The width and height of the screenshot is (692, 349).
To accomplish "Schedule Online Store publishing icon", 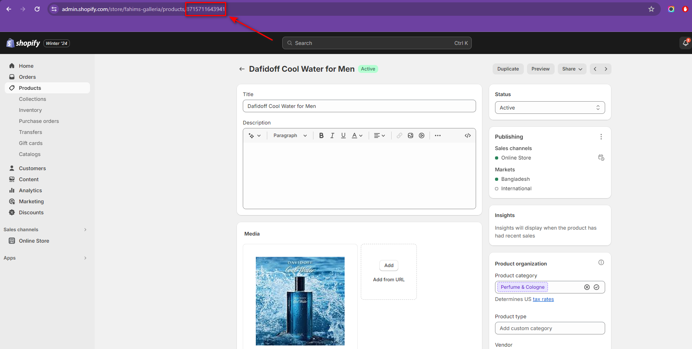I will coord(601,158).
